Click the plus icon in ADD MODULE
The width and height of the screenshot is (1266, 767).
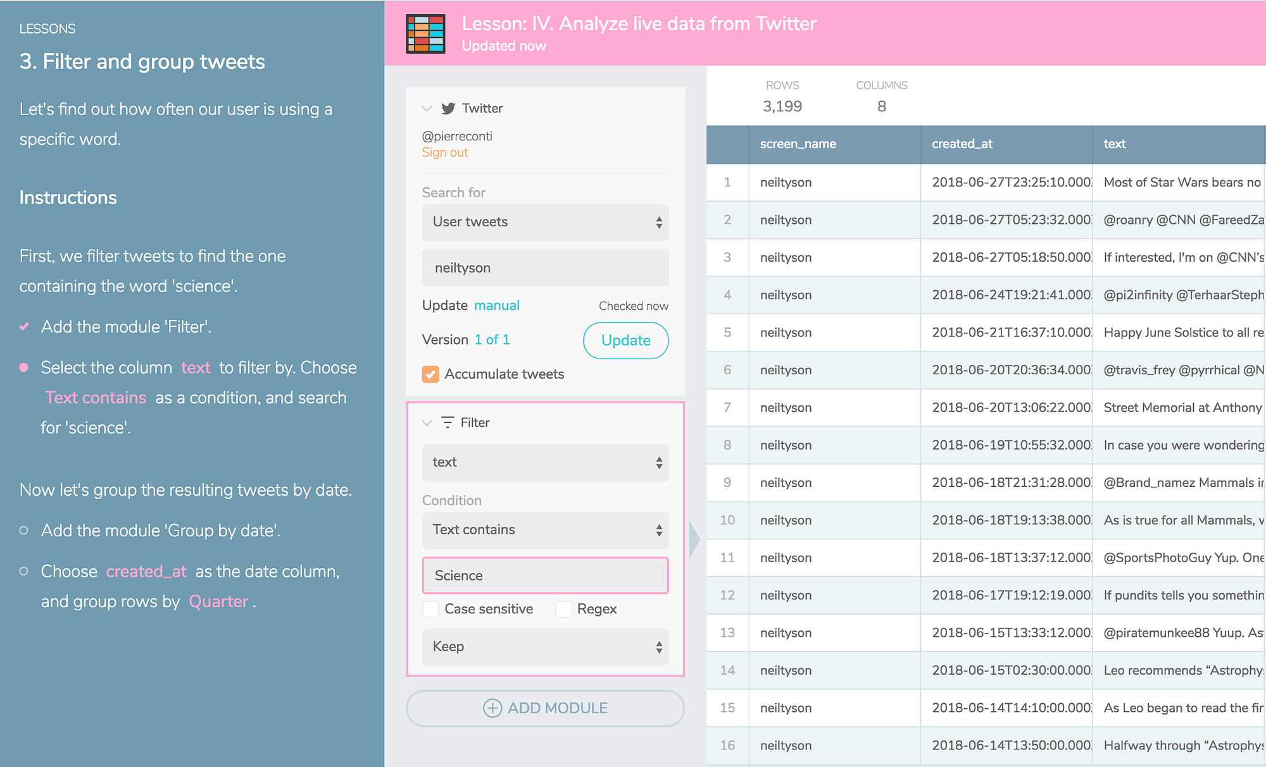(492, 708)
